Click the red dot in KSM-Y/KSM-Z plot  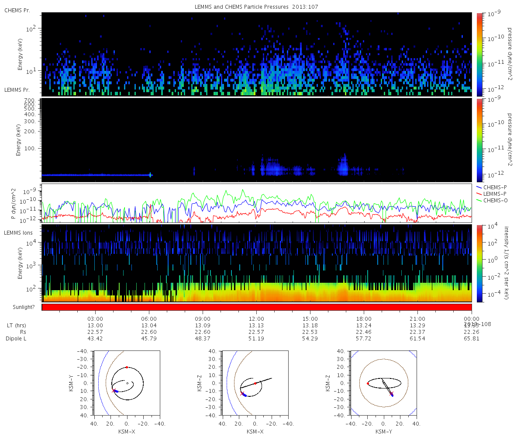coord(368,383)
